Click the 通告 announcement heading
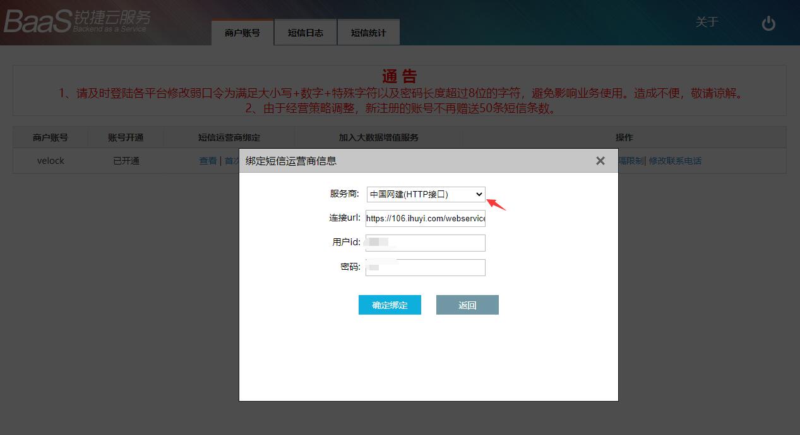 coord(399,77)
